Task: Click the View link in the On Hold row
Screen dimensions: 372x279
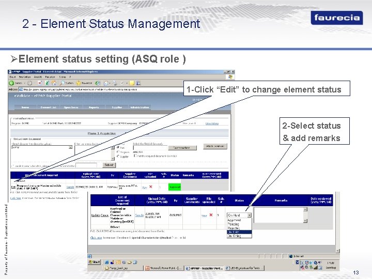Action: pyautogui.click(x=204, y=215)
